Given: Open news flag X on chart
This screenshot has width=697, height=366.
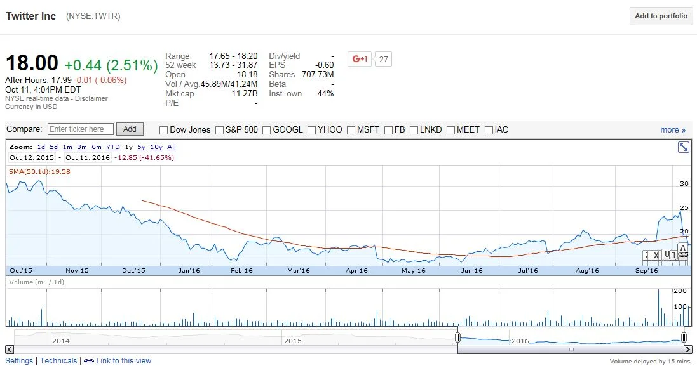Looking at the screenshot, I should coord(656,255).
